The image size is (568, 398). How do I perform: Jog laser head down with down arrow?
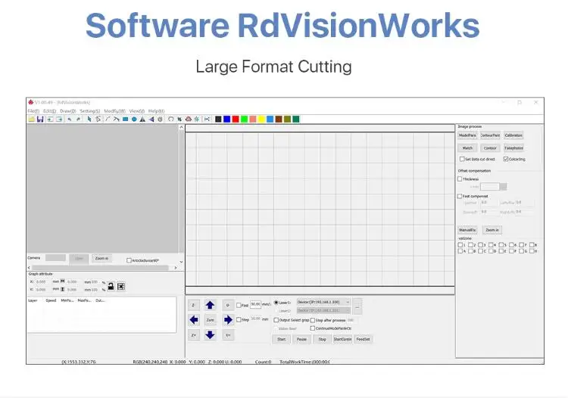point(210,335)
